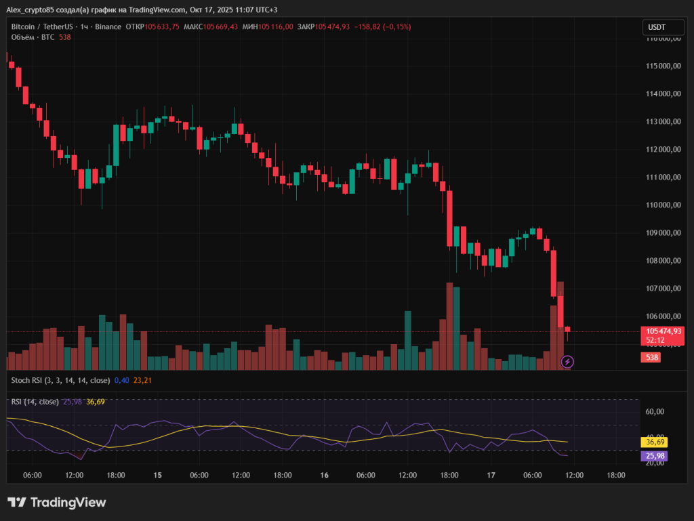Click the Объём BTC volume indicator label
Viewport: 694px width, 521px height.
33,37
